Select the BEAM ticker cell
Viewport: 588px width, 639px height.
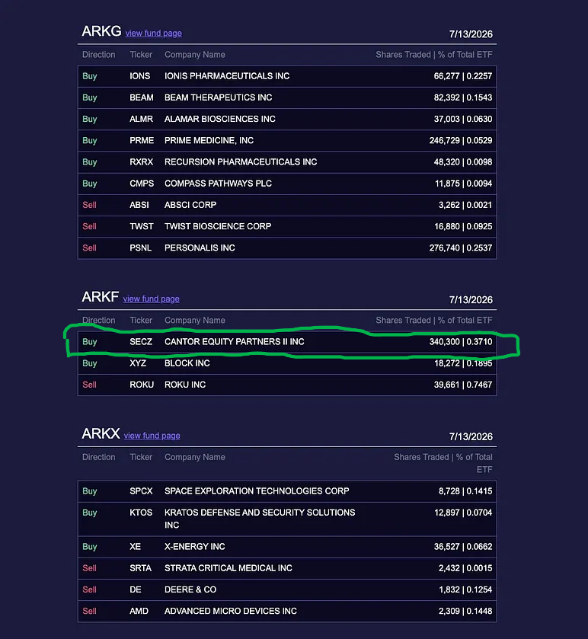142,97
